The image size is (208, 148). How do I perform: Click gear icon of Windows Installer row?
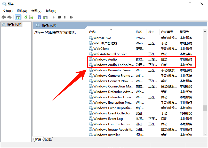91,135
